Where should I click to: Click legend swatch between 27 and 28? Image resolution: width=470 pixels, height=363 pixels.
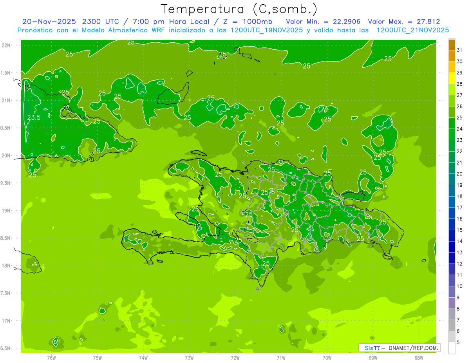point(452,90)
